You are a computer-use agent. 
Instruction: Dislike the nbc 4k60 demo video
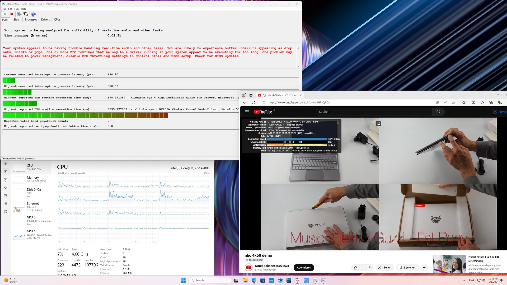[368, 268]
